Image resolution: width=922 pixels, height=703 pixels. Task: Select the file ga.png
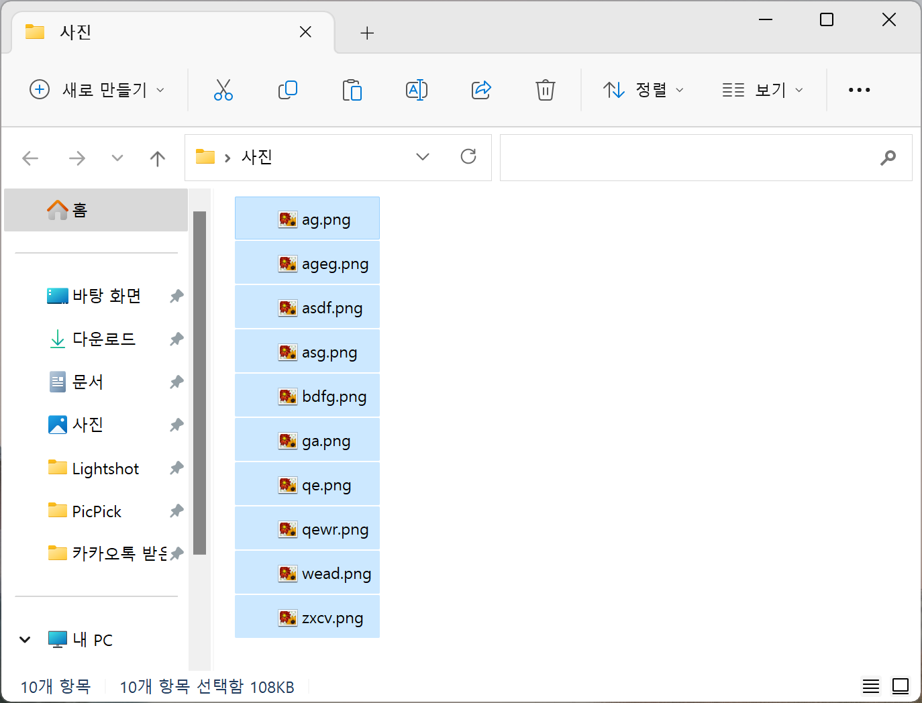tap(307, 440)
